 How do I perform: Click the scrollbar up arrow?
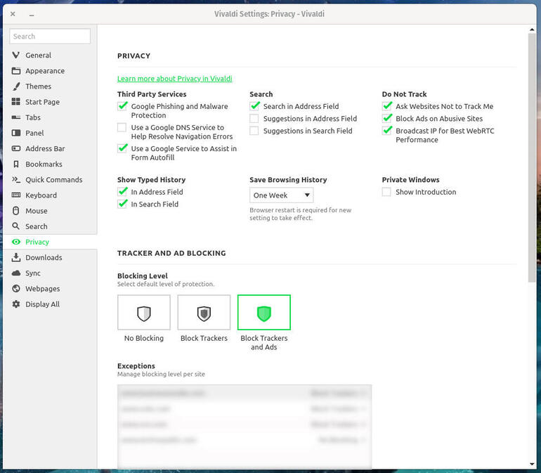tap(532, 30)
